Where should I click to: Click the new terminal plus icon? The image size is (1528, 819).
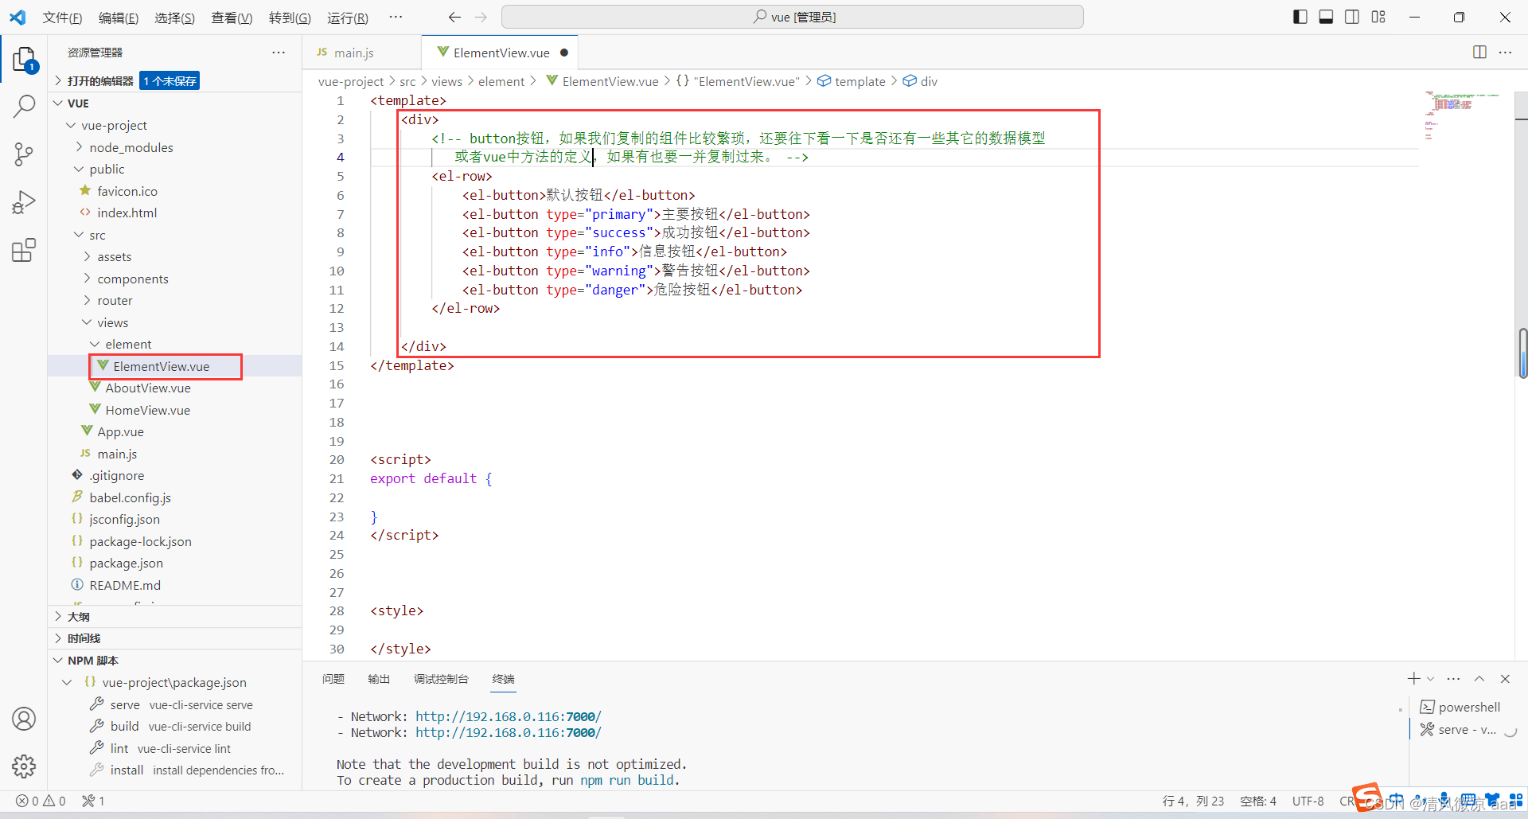1413,679
